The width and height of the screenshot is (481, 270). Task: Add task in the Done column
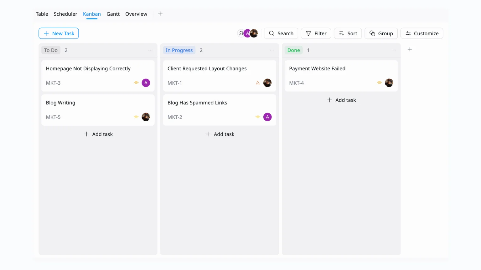[341, 100]
